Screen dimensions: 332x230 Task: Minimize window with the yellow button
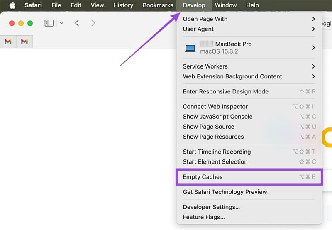pyautogui.click(x=21, y=23)
